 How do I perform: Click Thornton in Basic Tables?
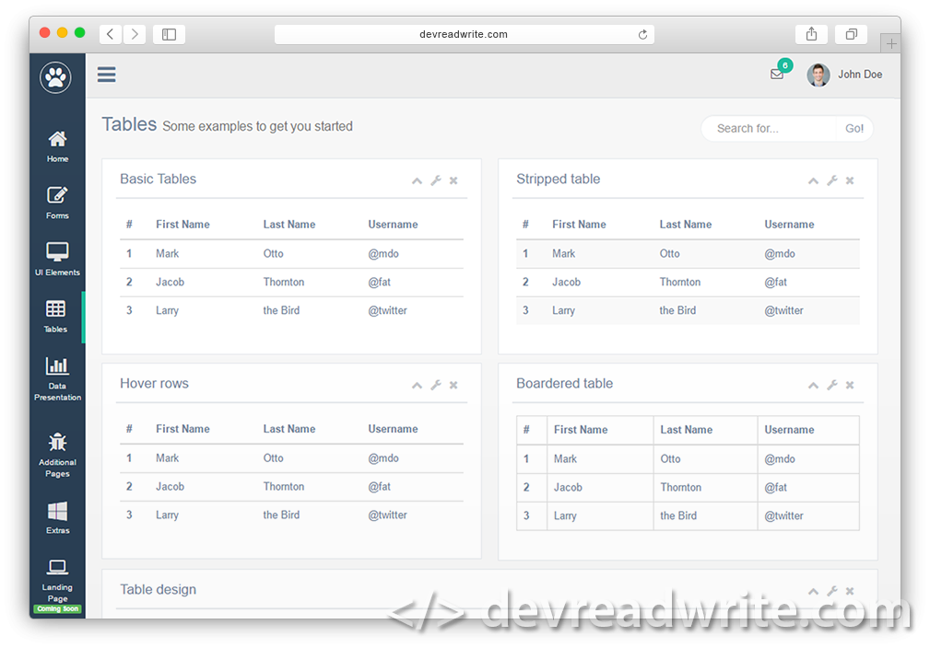[x=284, y=282]
